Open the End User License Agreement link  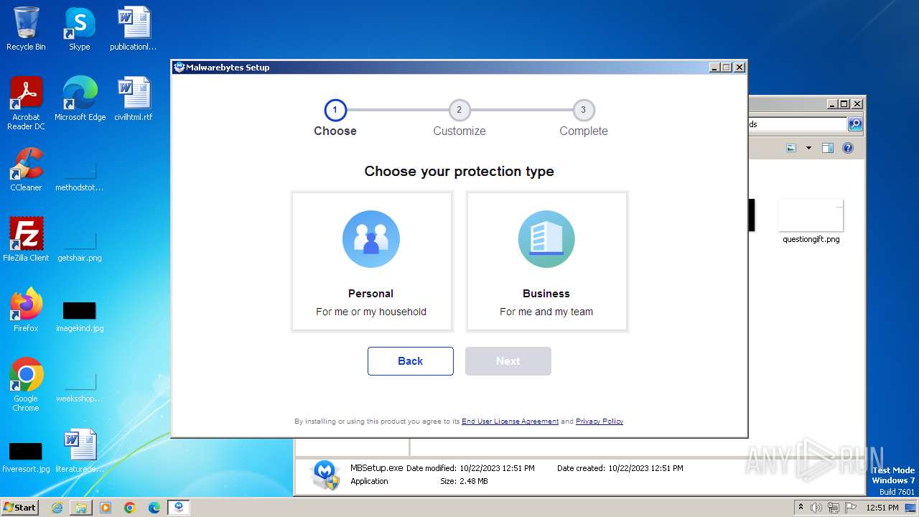pos(510,421)
